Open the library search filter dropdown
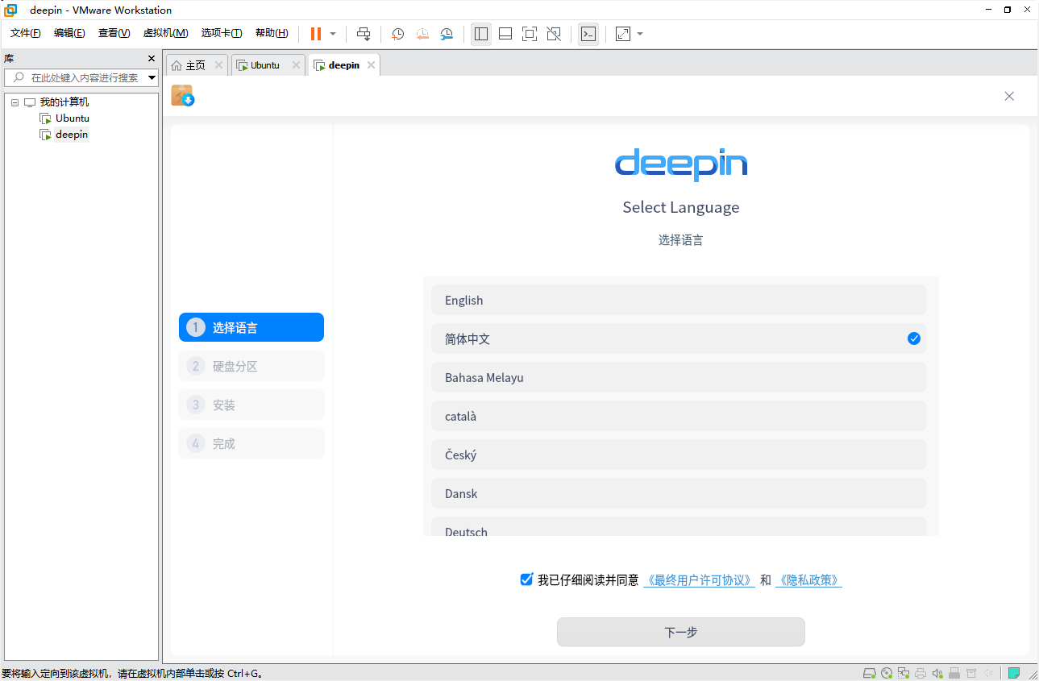 [152, 77]
